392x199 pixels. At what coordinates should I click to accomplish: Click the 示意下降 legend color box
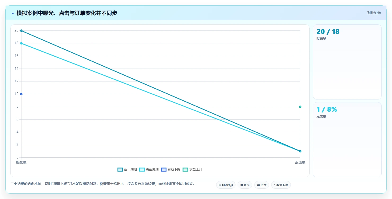pyautogui.click(x=164, y=169)
